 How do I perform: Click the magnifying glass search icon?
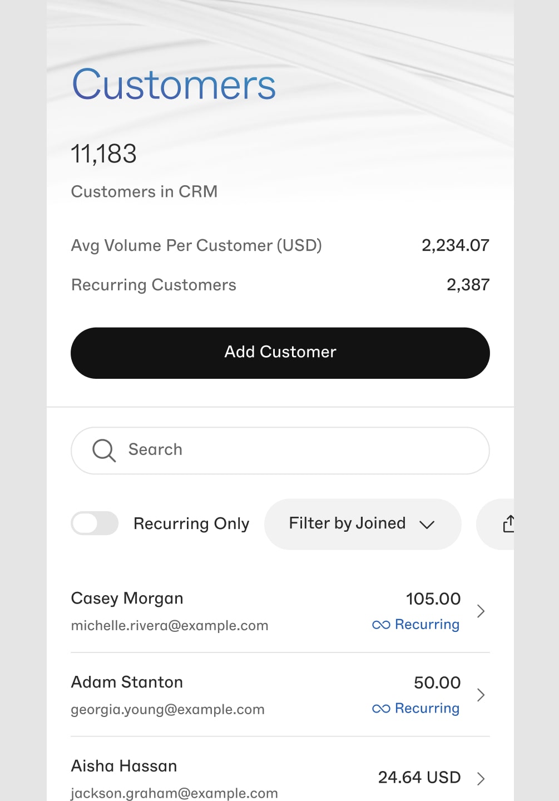click(x=104, y=451)
